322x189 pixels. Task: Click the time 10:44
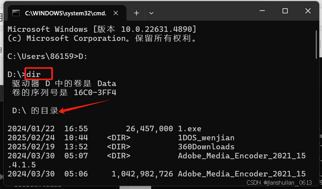coord(76,138)
